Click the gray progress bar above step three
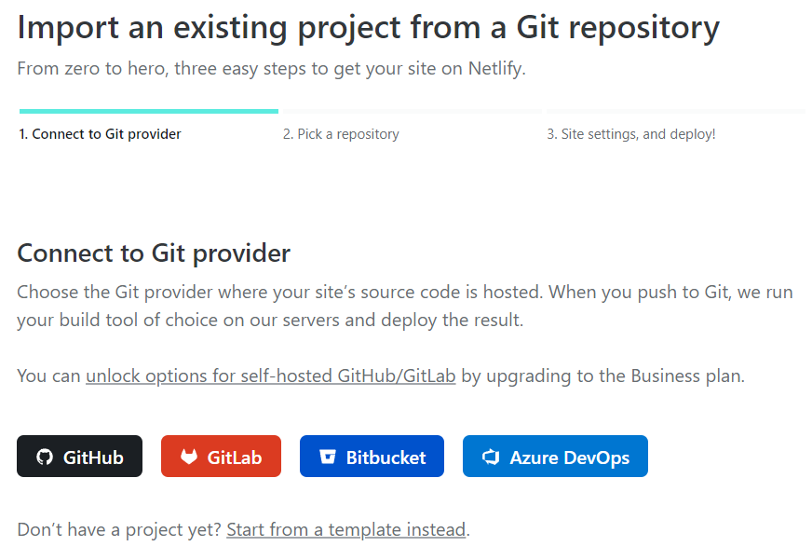Image resolution: width=812 pixels, height=560 pixels. 675,112
